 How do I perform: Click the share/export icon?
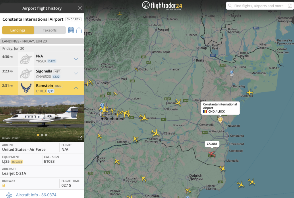tap(79, 30)
